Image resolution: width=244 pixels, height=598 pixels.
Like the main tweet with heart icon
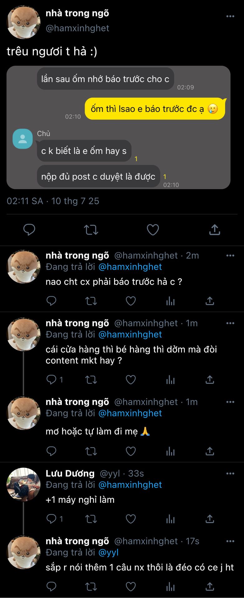coord(153,230)
